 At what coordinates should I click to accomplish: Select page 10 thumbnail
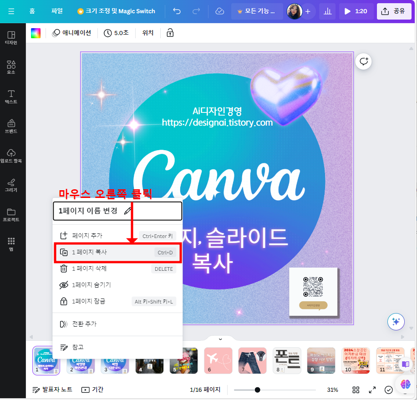coord(356,360)
